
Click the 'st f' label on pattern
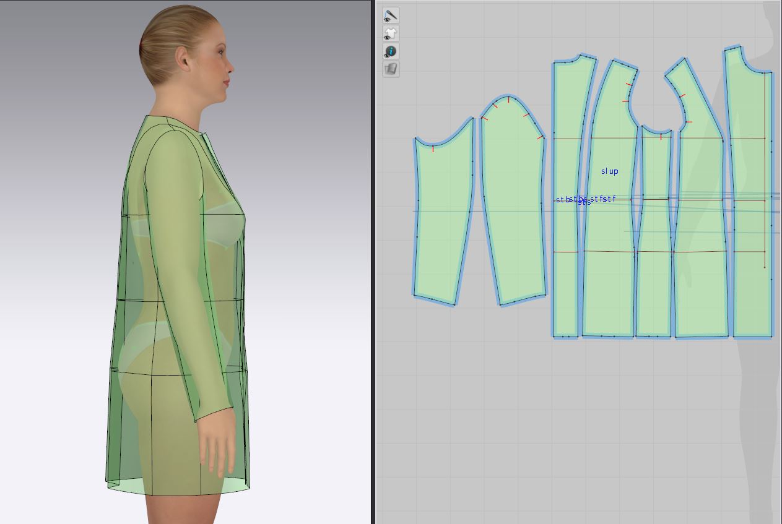609,199
